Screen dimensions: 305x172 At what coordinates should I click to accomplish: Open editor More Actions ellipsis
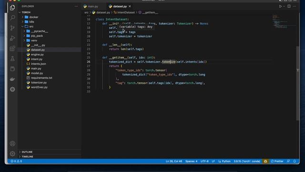(295, 6)
